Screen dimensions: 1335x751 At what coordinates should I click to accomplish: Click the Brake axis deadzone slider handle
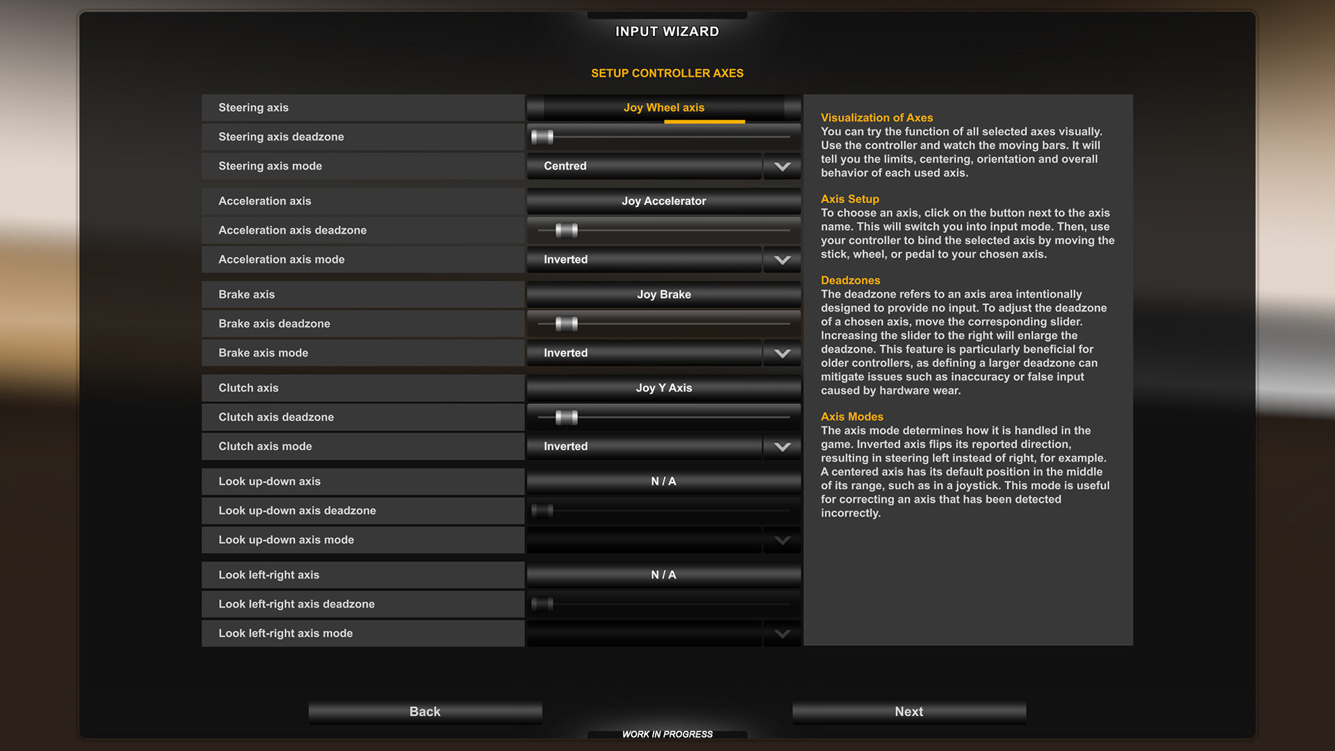pyautogui.click(x=566, y=323)
